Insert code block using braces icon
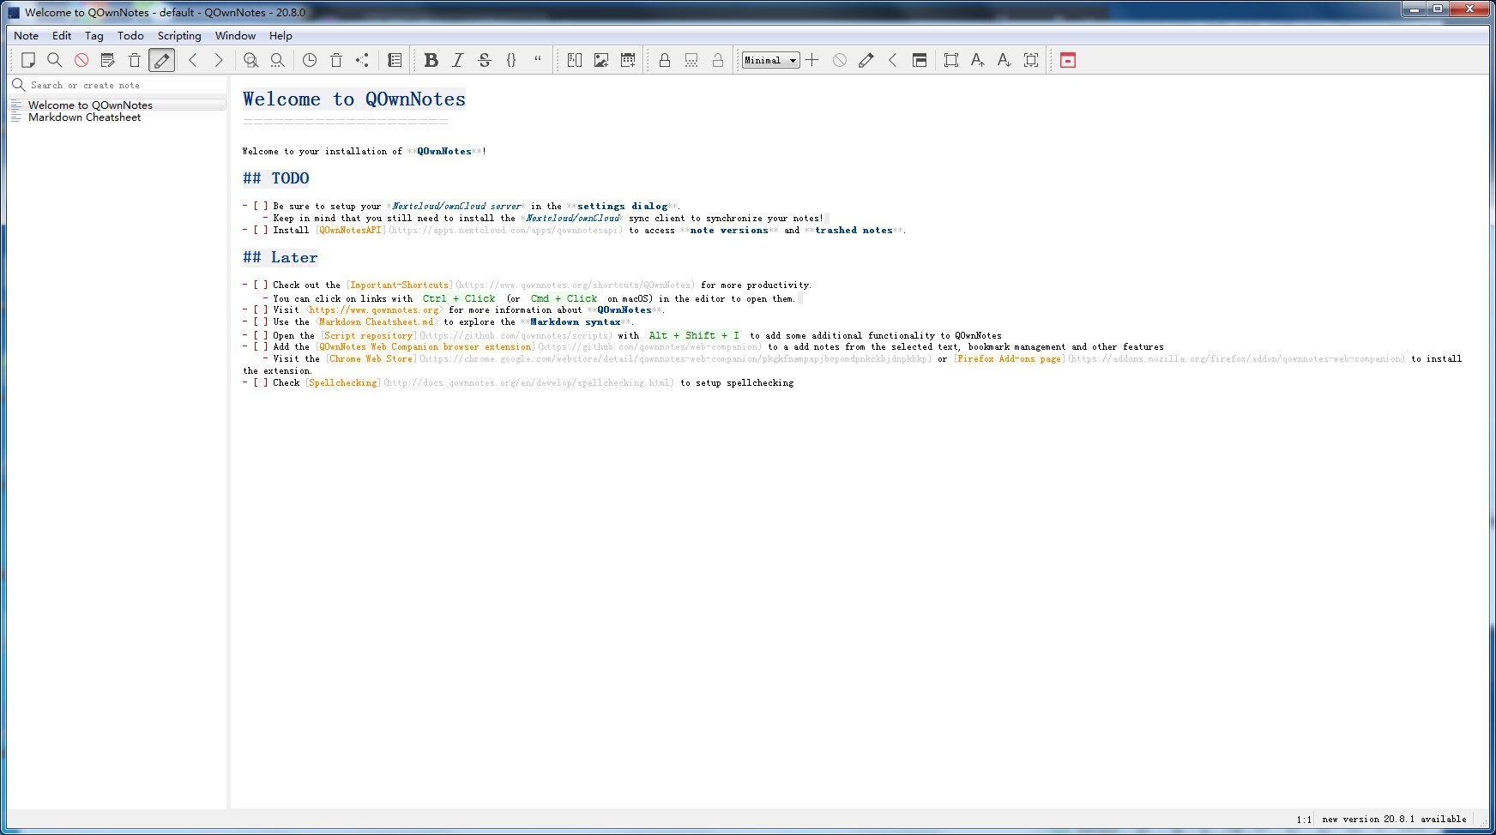This screenshot has height=835, width=1496. coord(511,60)
